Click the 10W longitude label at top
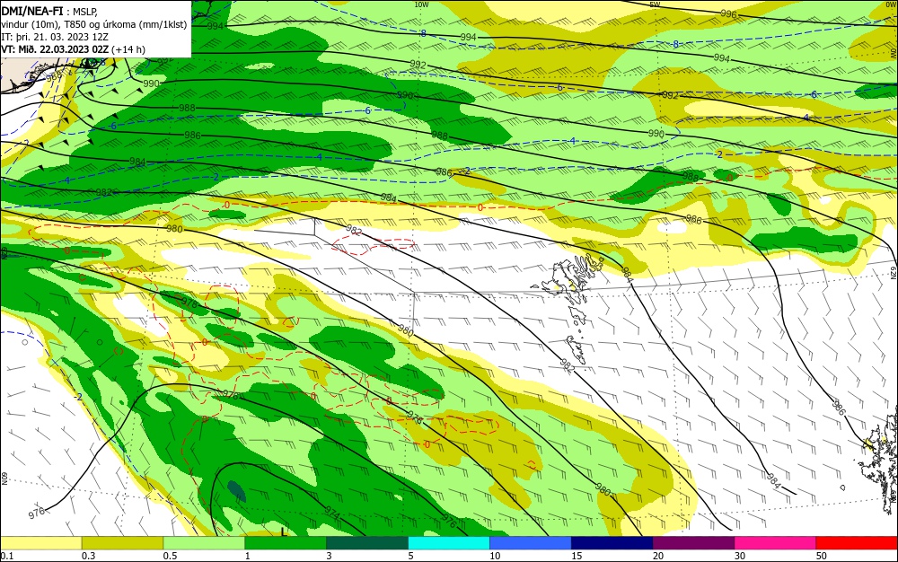This screenshot has height=562, width=898. 421,4
